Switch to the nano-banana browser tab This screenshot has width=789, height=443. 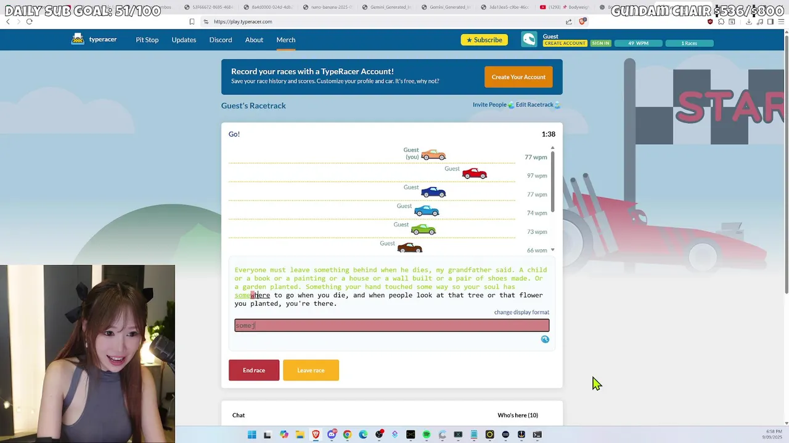tap(328, 7)
